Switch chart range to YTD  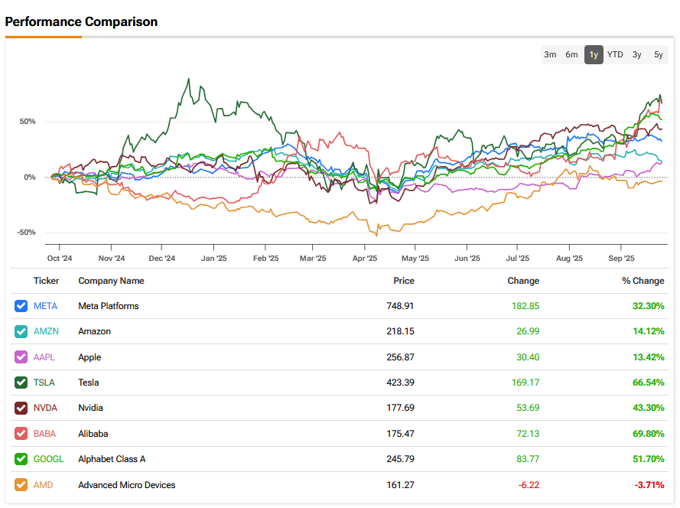click(615, 54)
